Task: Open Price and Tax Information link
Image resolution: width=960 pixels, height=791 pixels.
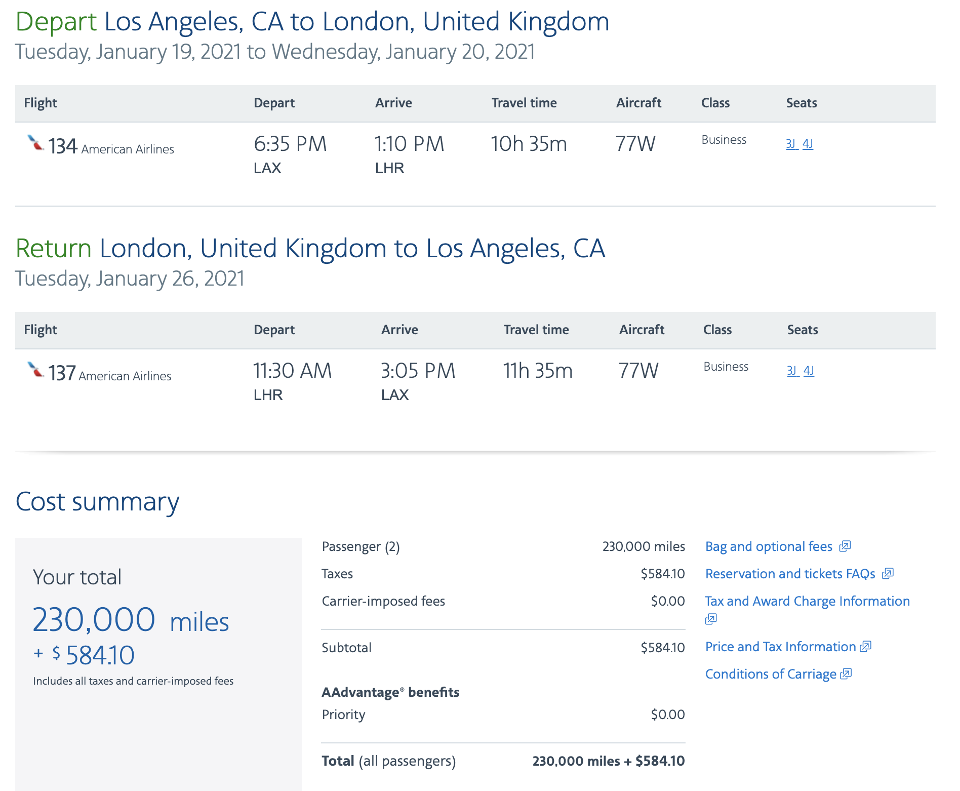Action: click(x=780, y=647)
